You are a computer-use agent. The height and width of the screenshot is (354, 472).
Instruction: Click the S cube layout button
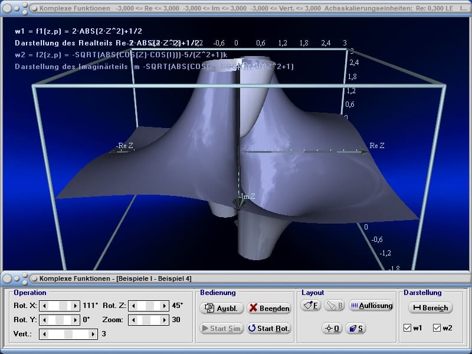(355, 328)
